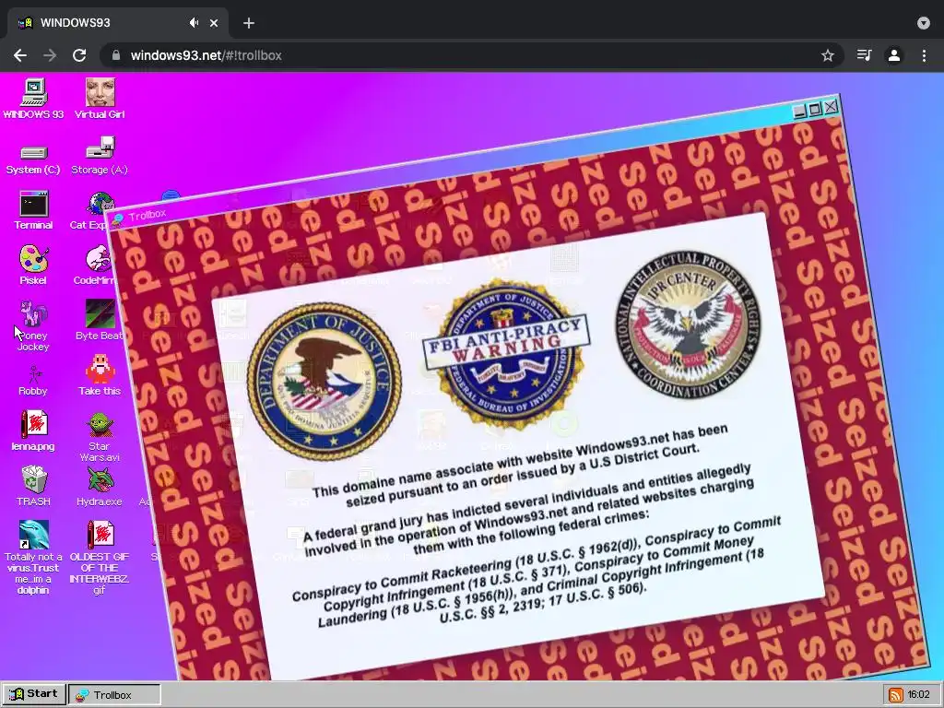Close the Trollbox window
944x708 pixels.
pos(831,107)
